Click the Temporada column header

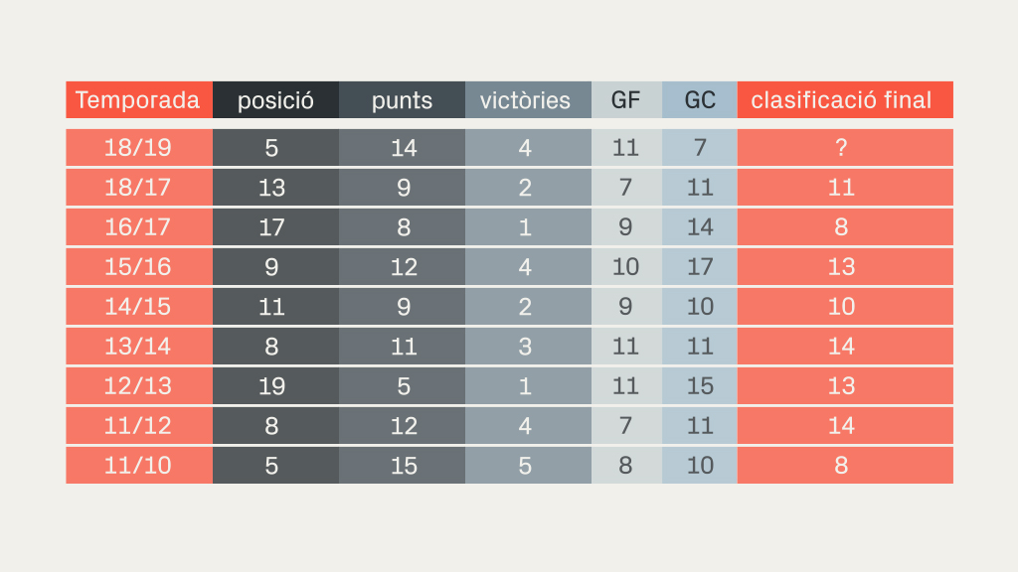click(x=139, y=100)
